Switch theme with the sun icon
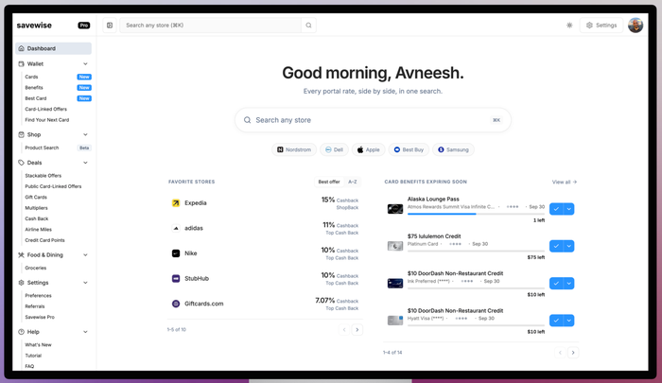 [x=569, y=26]
